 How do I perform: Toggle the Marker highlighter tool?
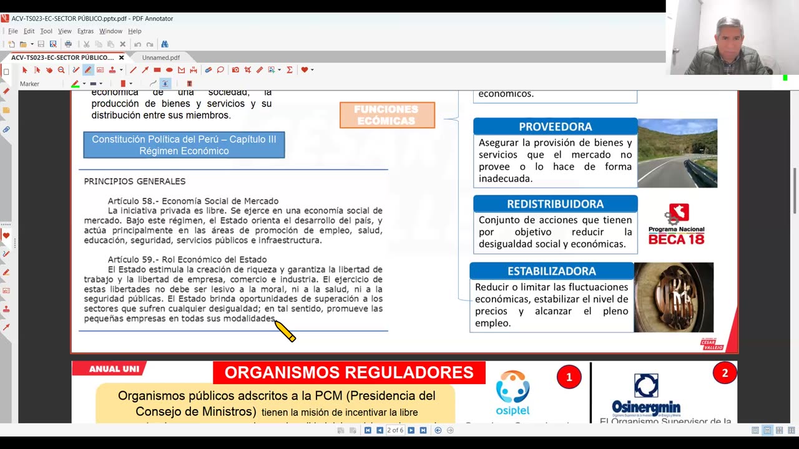tap(88, 70)
